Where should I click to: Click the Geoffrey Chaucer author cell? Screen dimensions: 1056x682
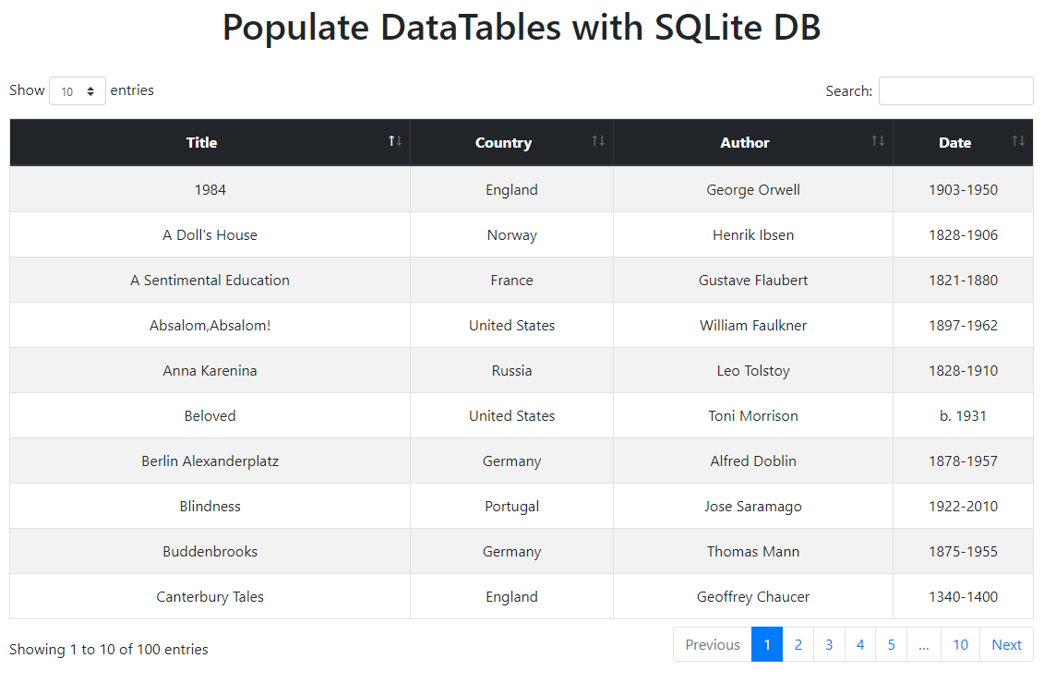click(753, 596)
